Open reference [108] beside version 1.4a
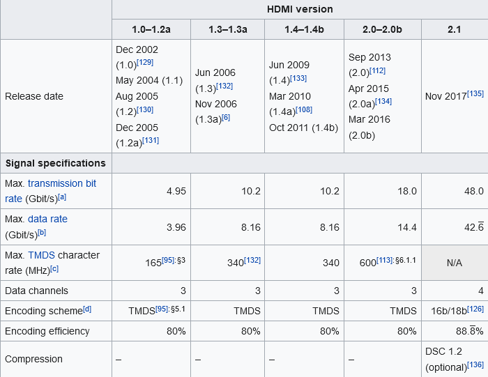The width and height of the screenshot is (488, 377). [304, 109]
